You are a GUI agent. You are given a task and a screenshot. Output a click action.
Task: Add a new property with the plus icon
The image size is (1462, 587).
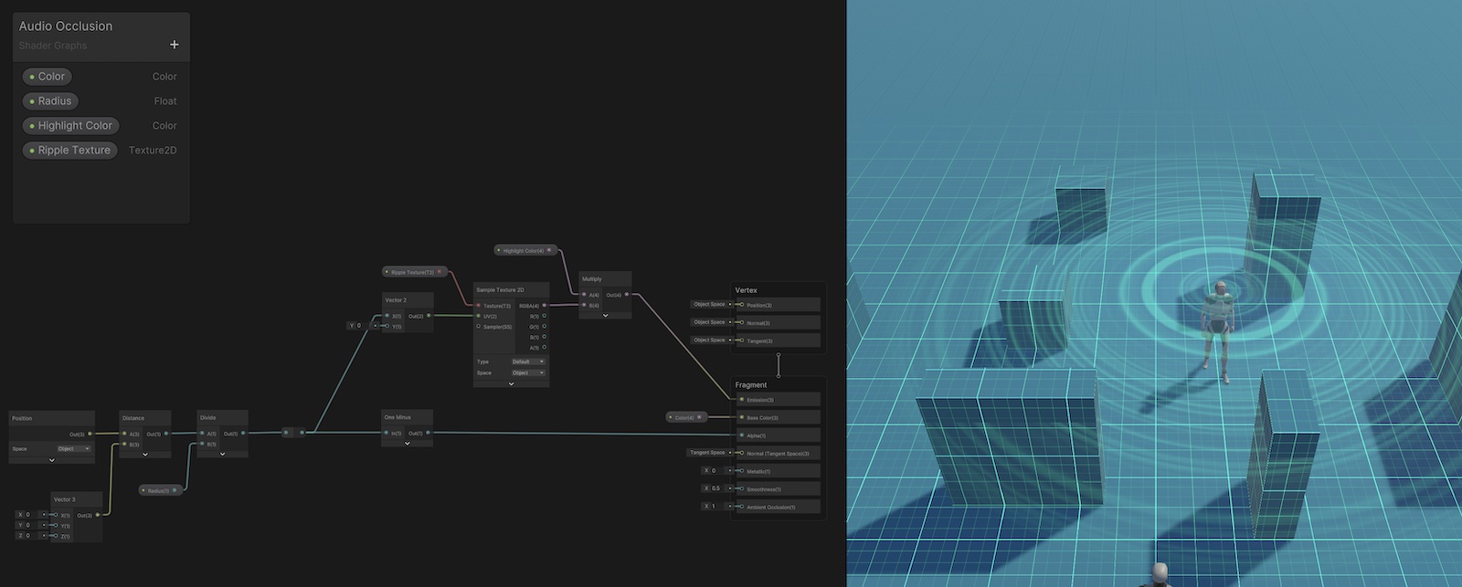(175, 45)
